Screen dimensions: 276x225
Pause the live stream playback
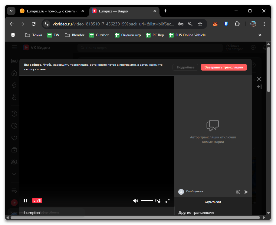click(25, 200)
